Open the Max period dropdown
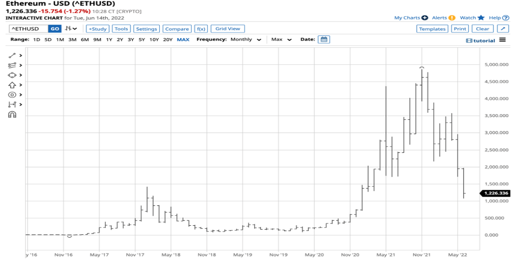The image size is (517, 264). [281, 40]
